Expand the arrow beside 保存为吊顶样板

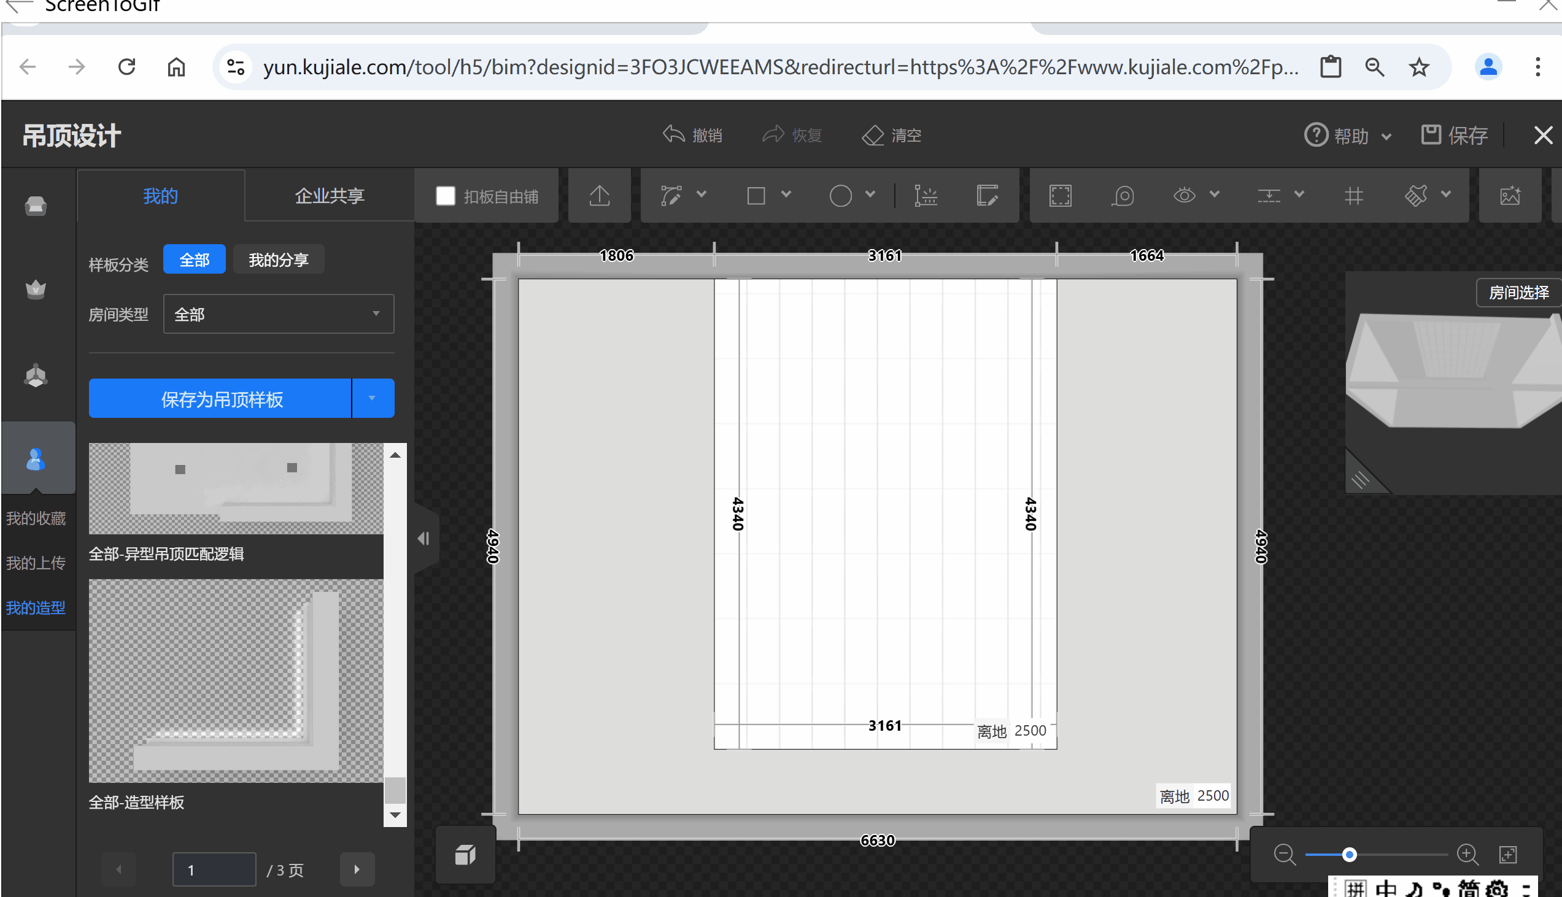[x=372, y=399]
